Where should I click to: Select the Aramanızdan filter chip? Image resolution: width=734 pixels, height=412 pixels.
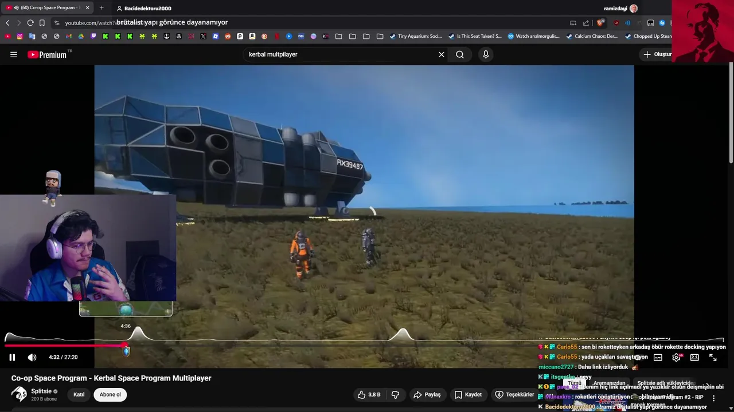tap(609, 383)
